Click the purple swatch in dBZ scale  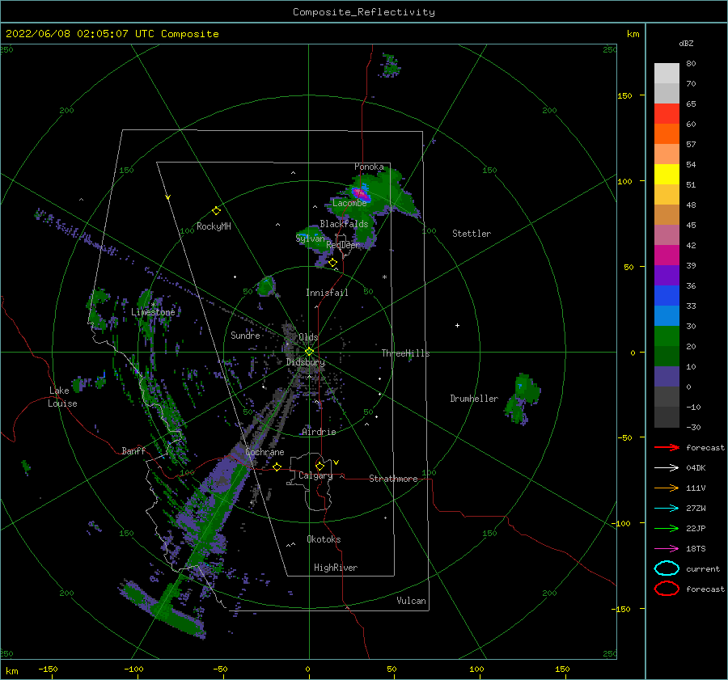tap(667, 275)
